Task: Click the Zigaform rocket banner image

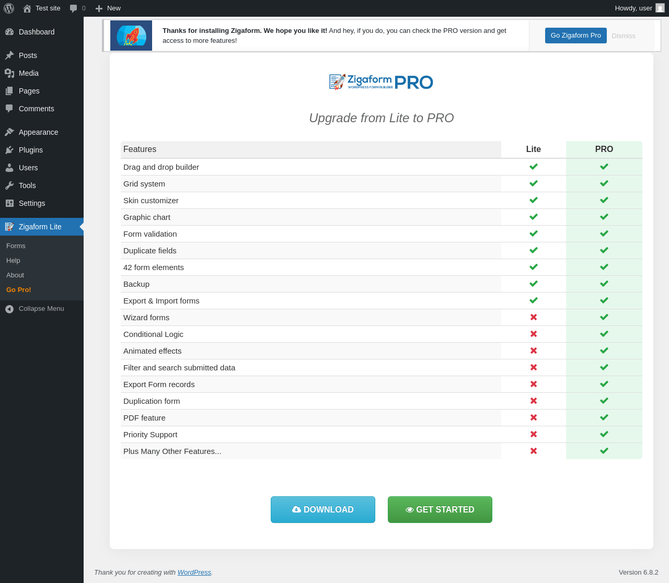Action: [x=131, y=36]
